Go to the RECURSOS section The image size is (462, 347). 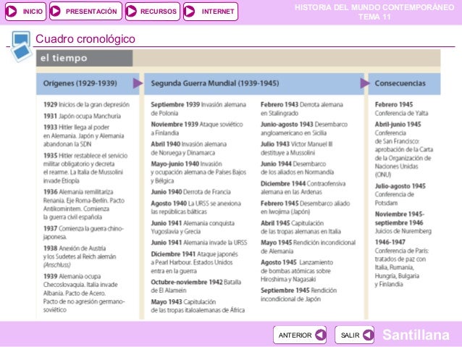coord(152,12)
